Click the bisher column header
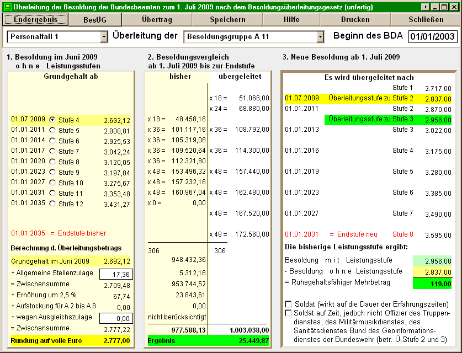 180,77
